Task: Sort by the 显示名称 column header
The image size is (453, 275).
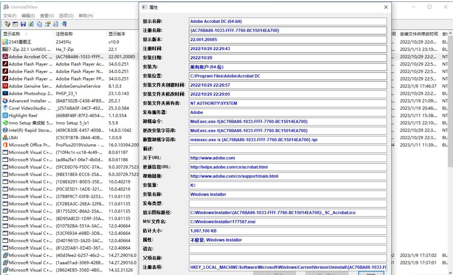Action: [x=28, y=34]
